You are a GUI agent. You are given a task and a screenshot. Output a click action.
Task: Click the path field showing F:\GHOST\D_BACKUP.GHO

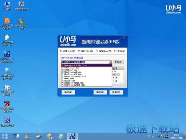tap(85, 62)
